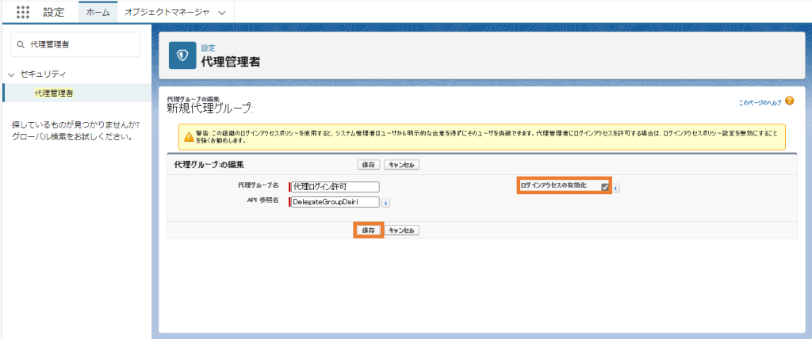Click the yellow warning triangle icon
Viewport: 812px width, 339px height.
[x=189, y=137]
